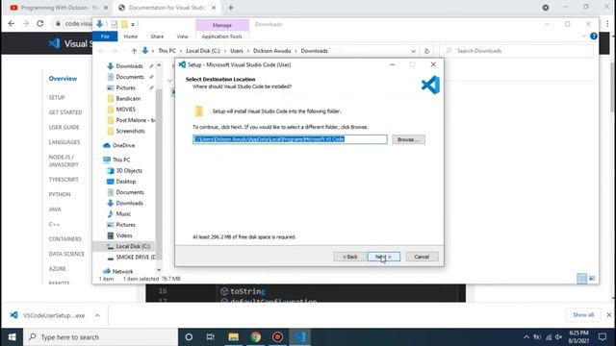The width and height of the screenshot is (616, 346).
Task: Open Task View on the taskbar
Action: pos(211,337)
